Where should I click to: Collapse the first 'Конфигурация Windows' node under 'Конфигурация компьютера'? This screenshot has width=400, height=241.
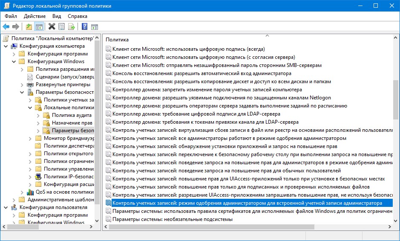(14, 61)
